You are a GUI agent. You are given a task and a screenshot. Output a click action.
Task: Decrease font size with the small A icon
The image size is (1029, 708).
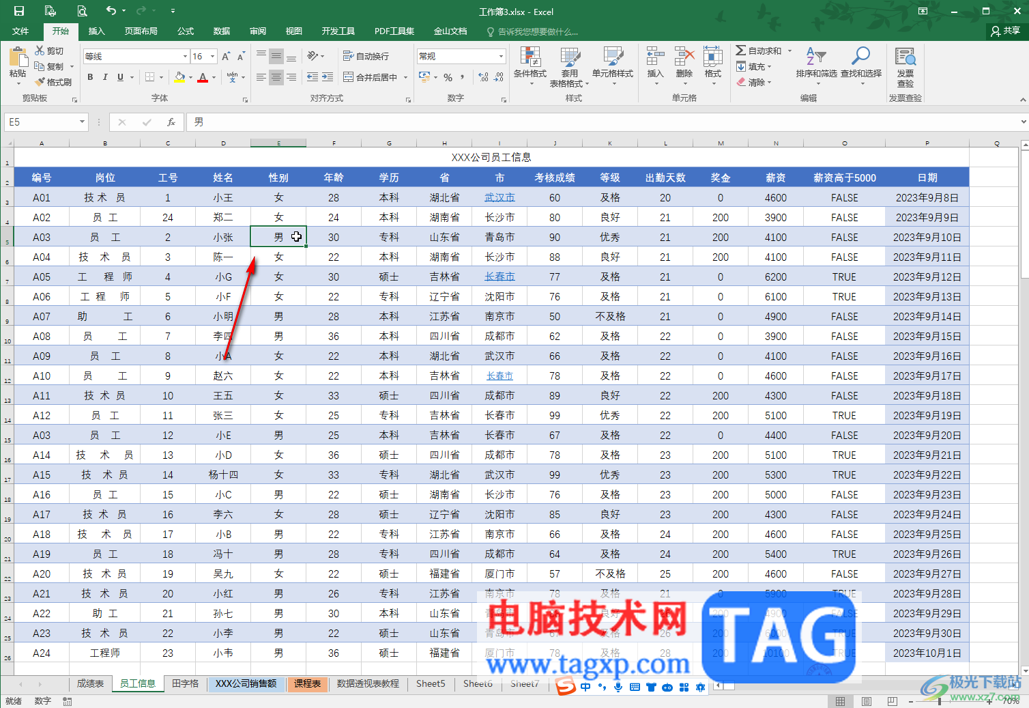(242, 56)
